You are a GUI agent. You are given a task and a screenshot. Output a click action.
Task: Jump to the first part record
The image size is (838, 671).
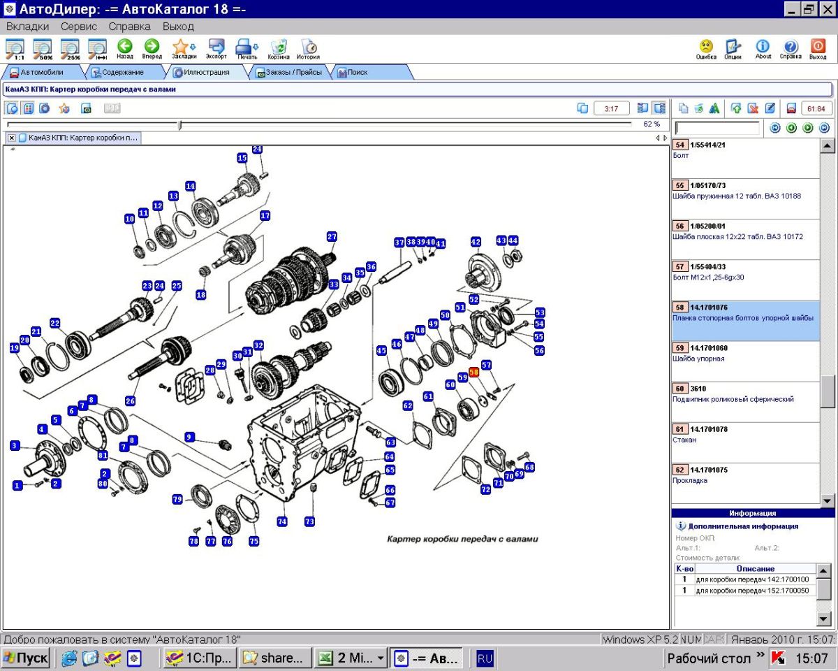click(x=775, y=128)
